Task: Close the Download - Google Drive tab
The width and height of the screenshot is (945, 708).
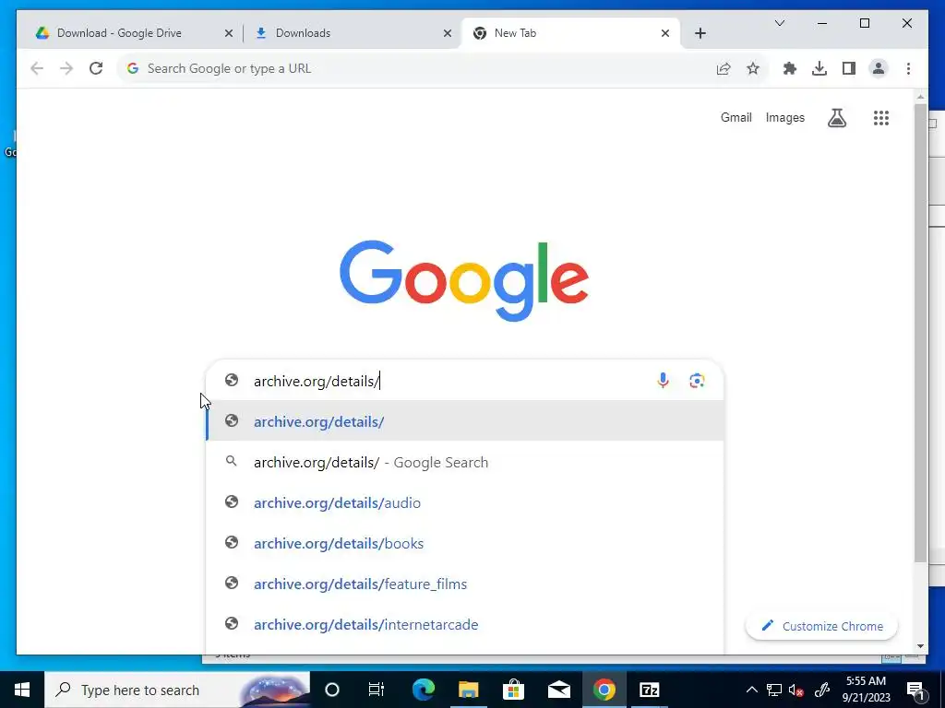Action: [x=229, y=33]
